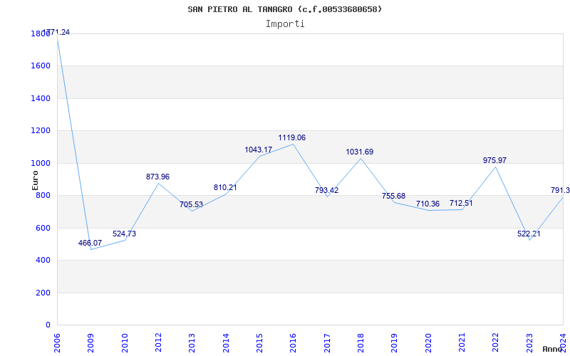Image resolution: width=570 pixels, height=356 pixels.
Task: Click the 200 value on Euro axis
Action: 43,293
